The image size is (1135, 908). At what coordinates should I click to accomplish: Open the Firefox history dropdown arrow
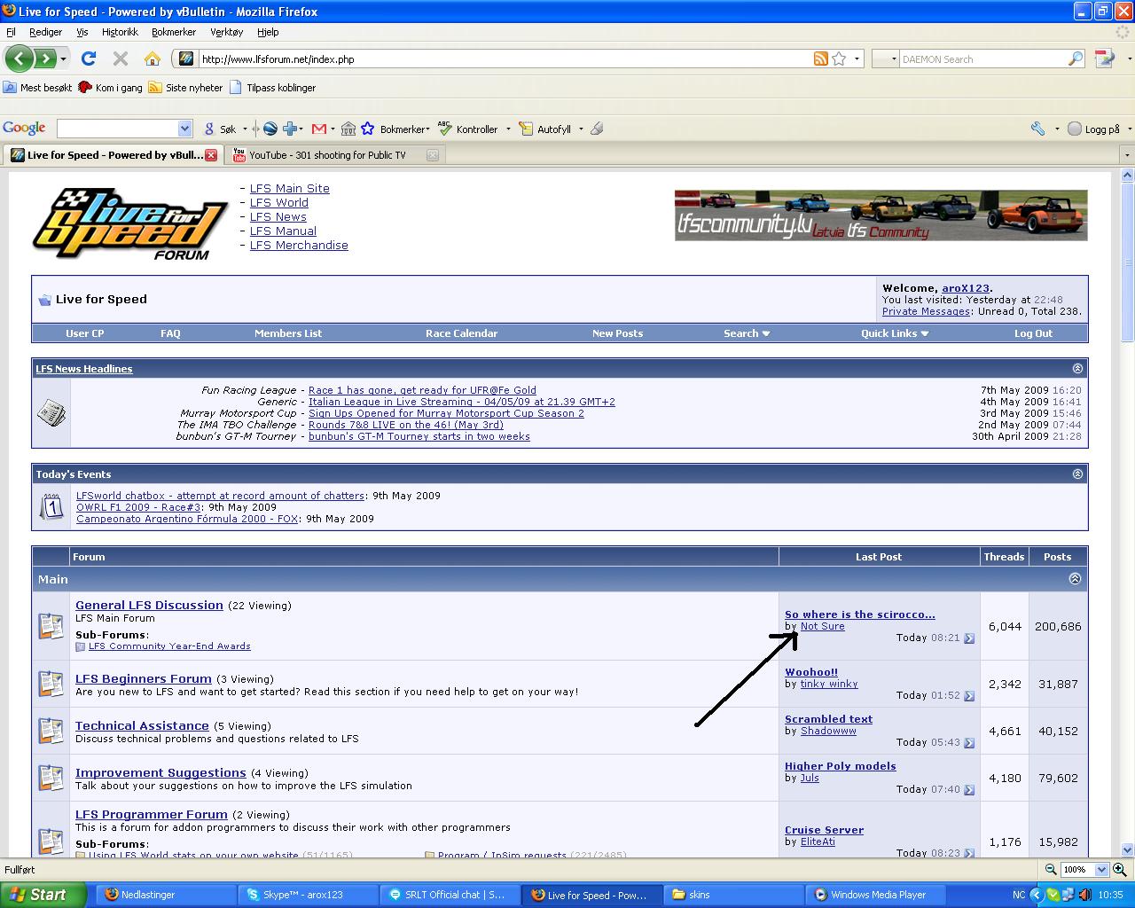point(63,59)
